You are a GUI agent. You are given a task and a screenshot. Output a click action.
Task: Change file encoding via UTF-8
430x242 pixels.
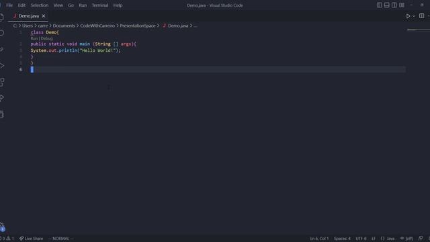coord(361,239)
